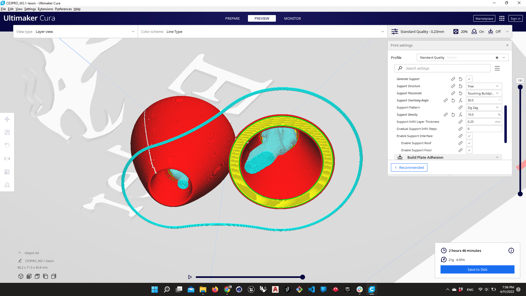Toggle Enable Support Floor checkbox
This screenshot has height=296, width=526.
469,150
